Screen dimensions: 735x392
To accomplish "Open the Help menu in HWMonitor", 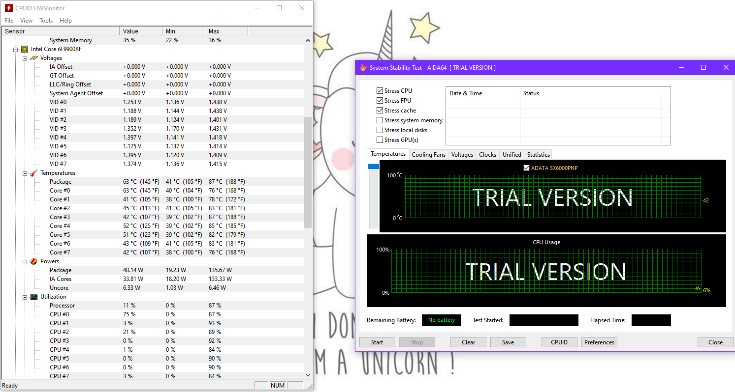I will tap(65, 21).
